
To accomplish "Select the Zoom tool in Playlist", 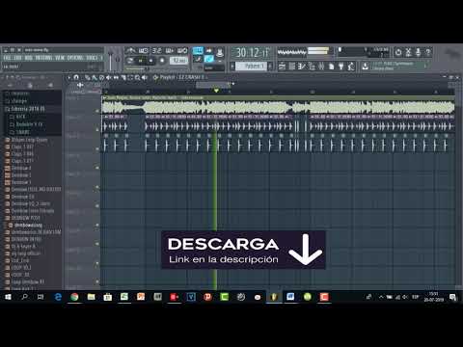I will [137, 77].
